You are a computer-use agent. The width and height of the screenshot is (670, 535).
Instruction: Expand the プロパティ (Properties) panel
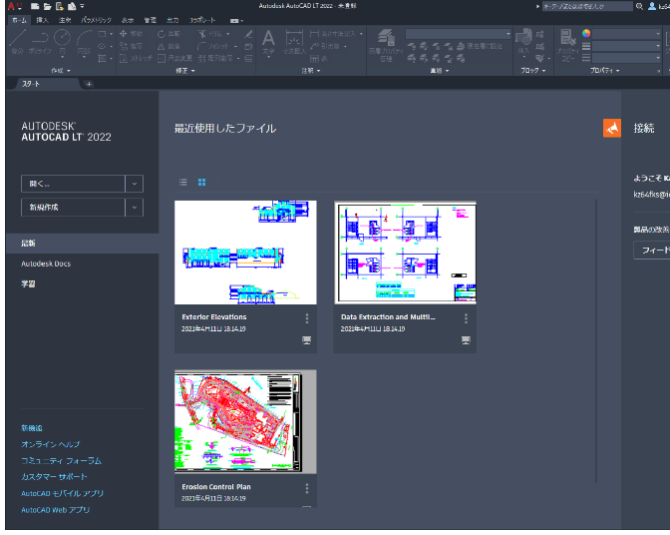604,71
